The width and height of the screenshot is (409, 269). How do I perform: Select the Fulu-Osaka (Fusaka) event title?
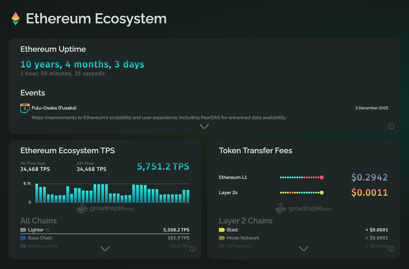pos(54,108)
